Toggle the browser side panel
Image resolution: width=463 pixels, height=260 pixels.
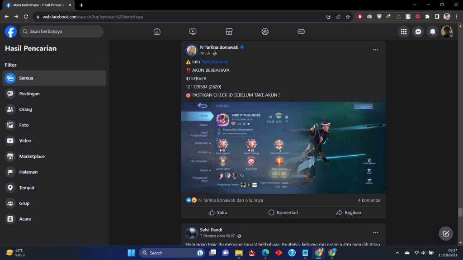pos(437,17)
